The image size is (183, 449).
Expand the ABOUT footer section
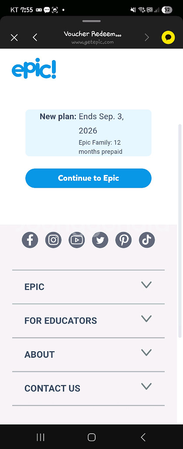88,354
